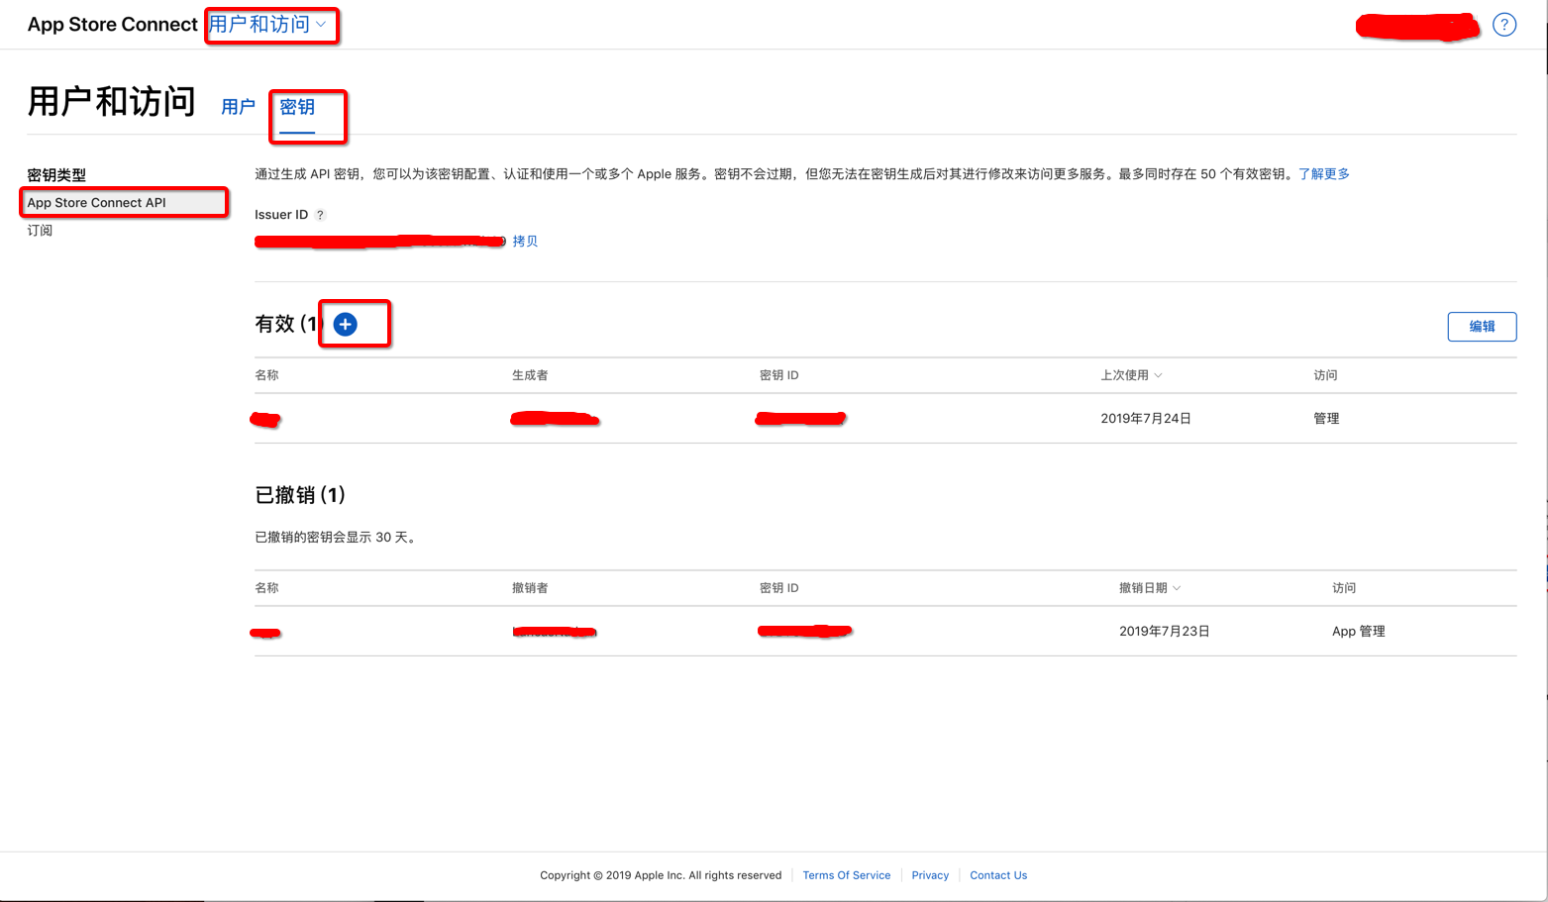
Task: Select 订阅 key type in sidebar
Action: [40, 231]
